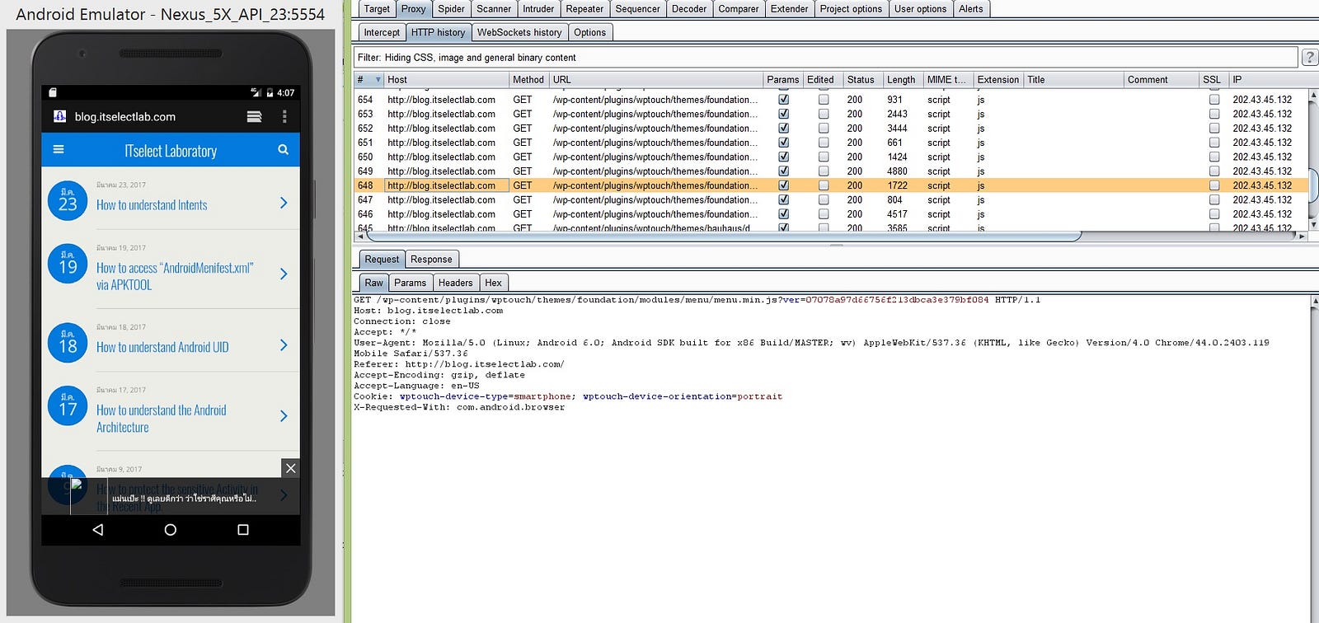Open chevron for AndroidMenifest.xml via APKTOOL post
The width and height of the screenshot is (1319, 623).
coord(284,274)
